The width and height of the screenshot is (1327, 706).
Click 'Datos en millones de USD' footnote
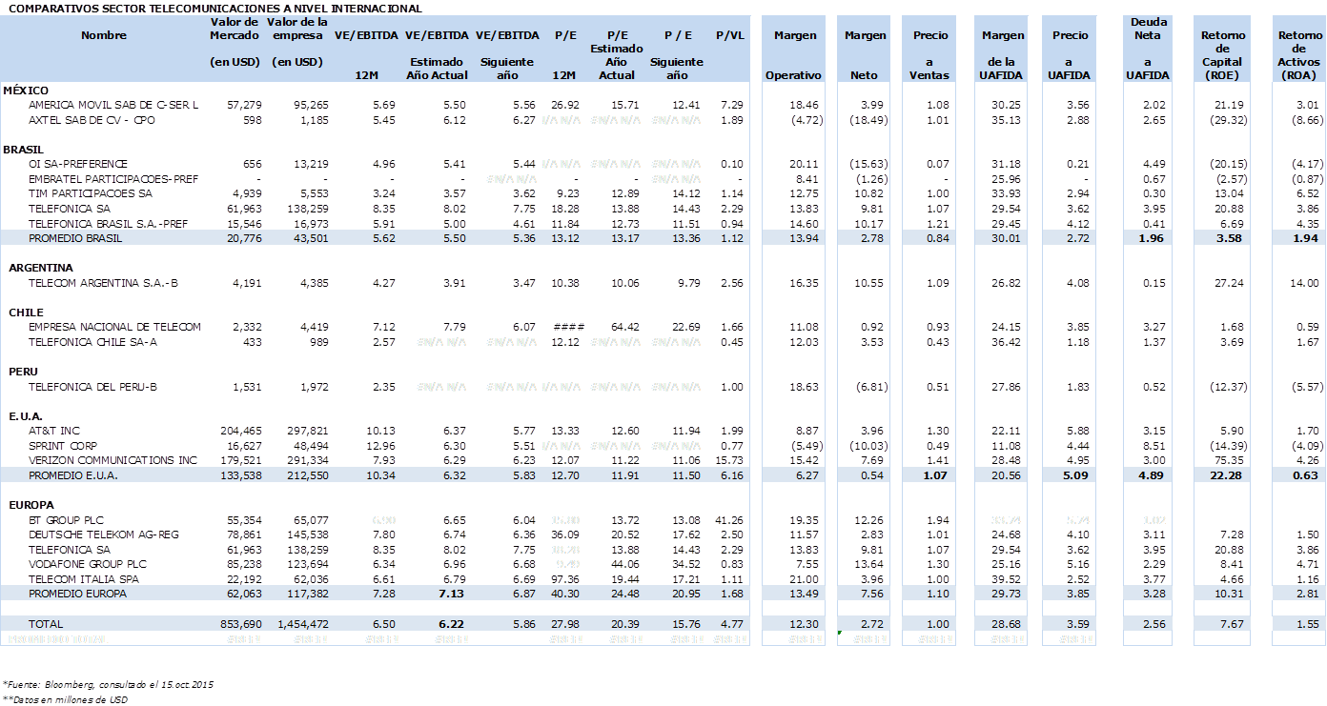[x=65, y=699]
